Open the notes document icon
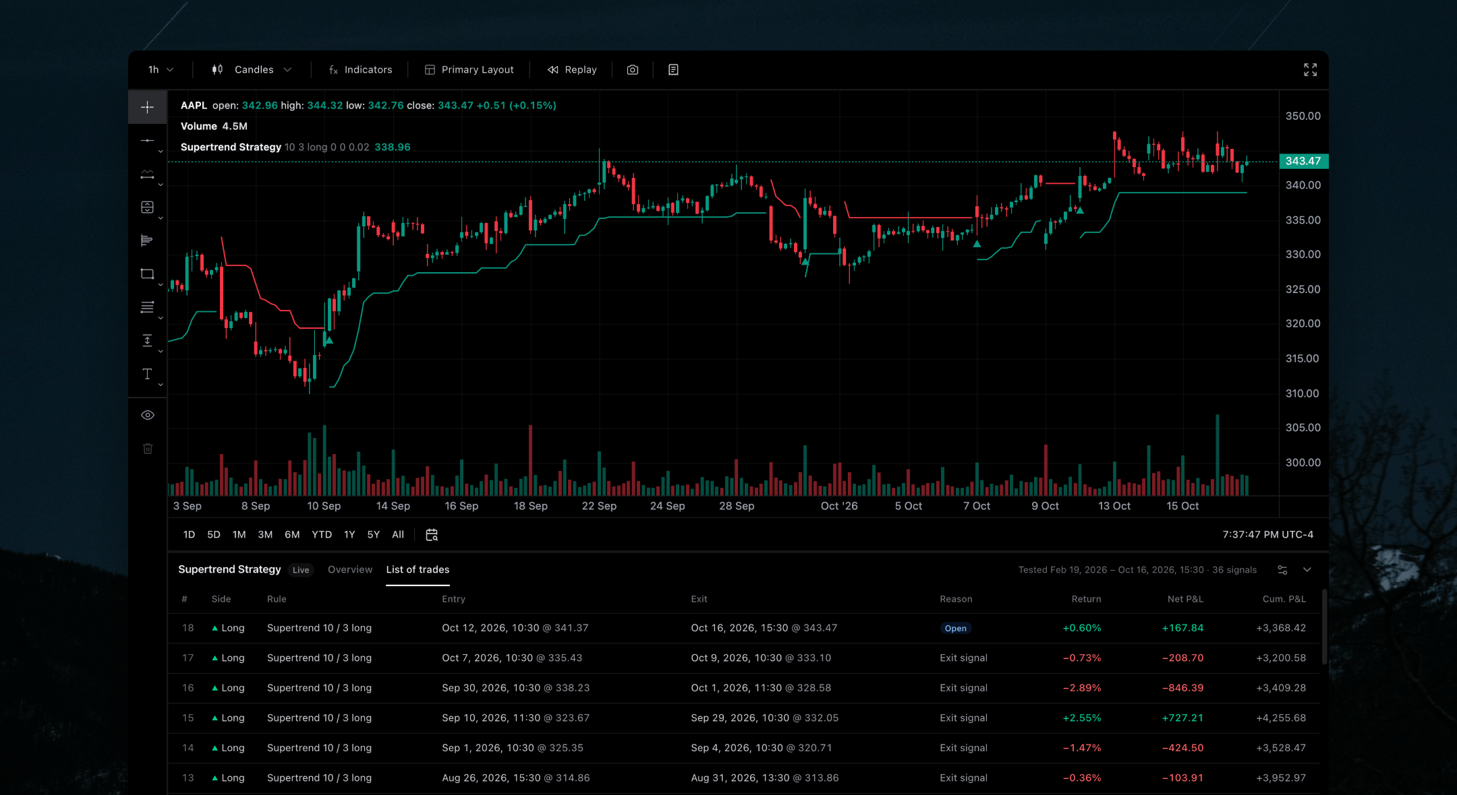 (673, 69)
